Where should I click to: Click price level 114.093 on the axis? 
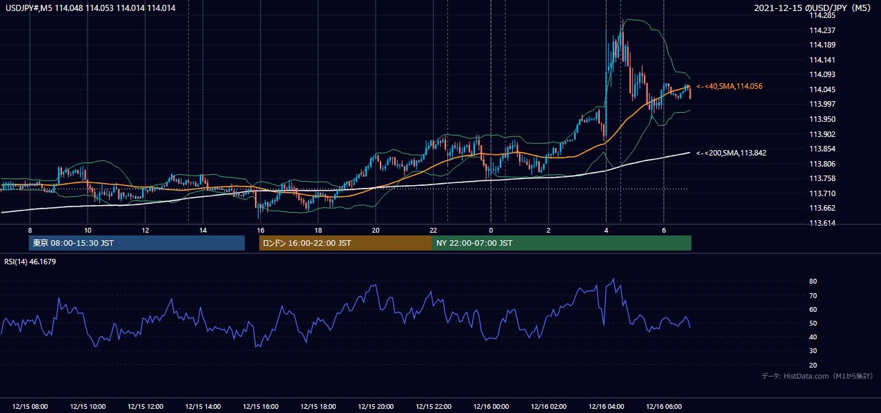pyautogui.click(x=822, y=74)
